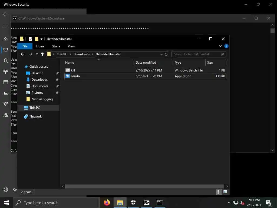Click cmd window vertical scrollbar thumb

coord(272,31)
